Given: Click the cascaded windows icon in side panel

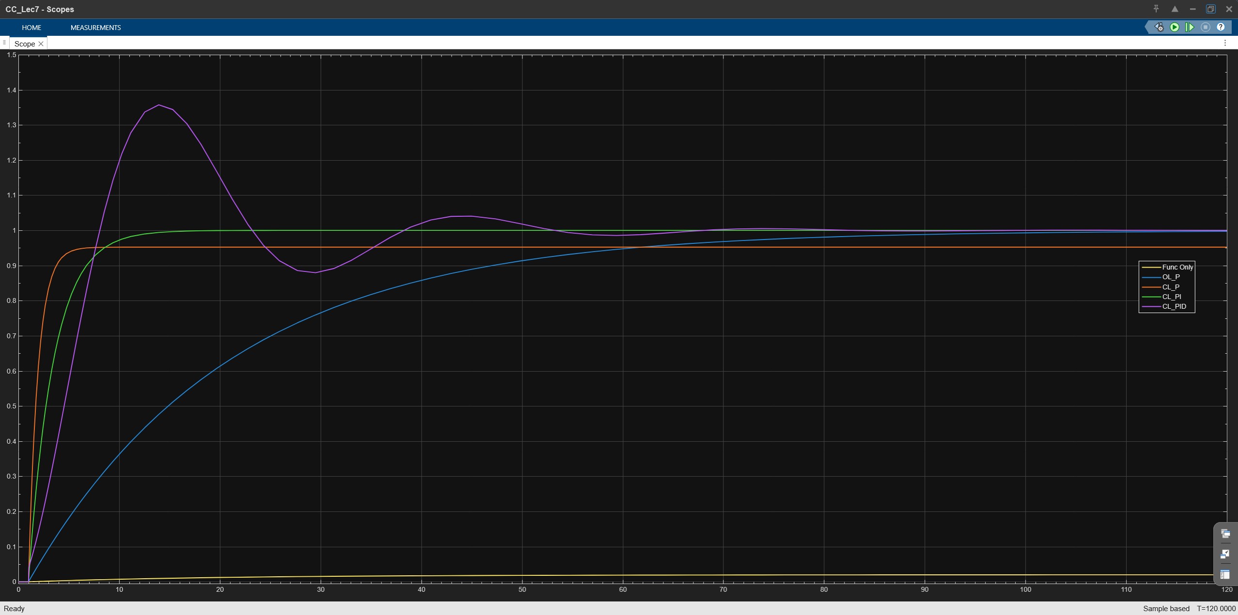Looking at the screenshot, I should click(1225, 534).
